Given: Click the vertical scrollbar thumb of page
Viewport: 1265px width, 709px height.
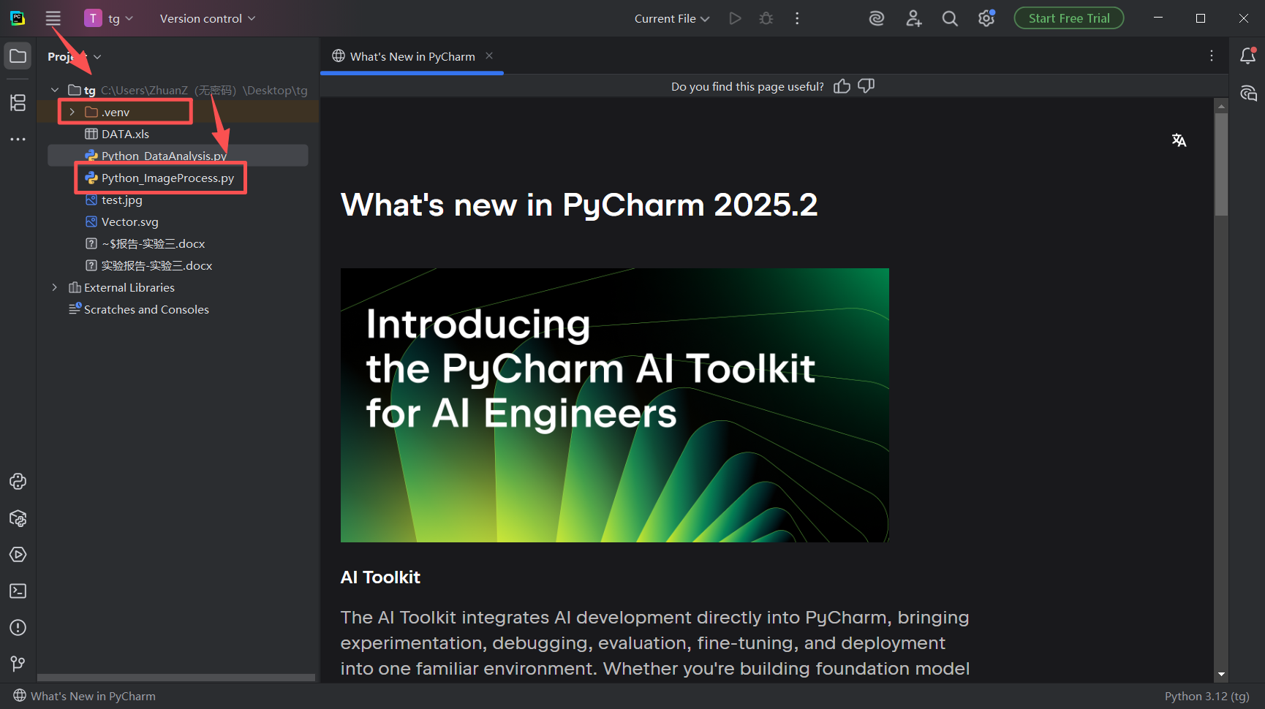Looking at the screenshot, I should [x=1221, y=164].
